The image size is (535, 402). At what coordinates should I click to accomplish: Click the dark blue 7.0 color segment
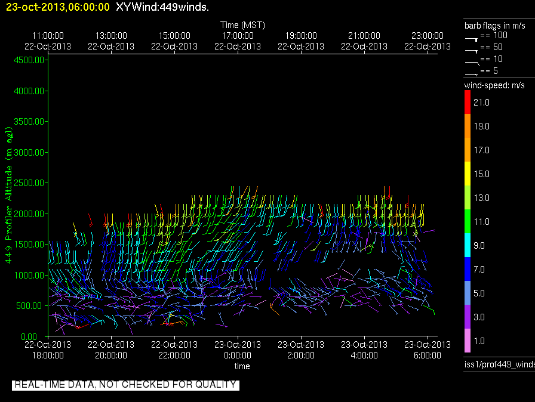(x=468, y=269)
